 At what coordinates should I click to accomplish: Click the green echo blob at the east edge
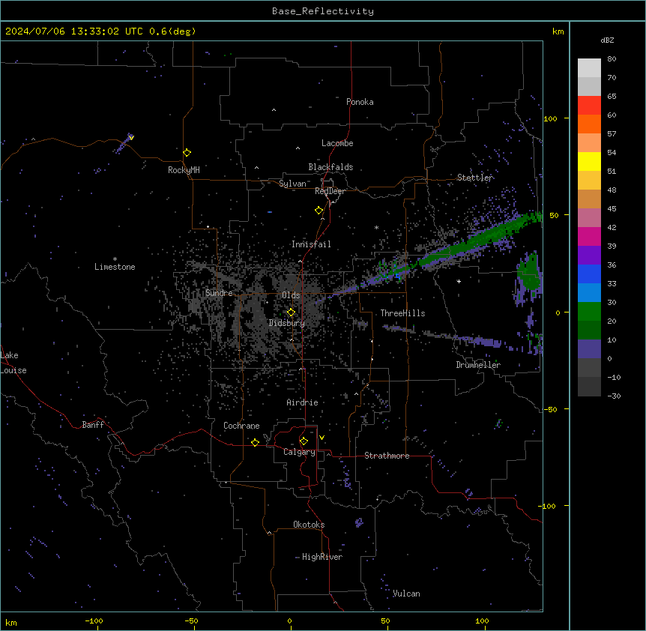pyautogui.click(x=529, y=272)
